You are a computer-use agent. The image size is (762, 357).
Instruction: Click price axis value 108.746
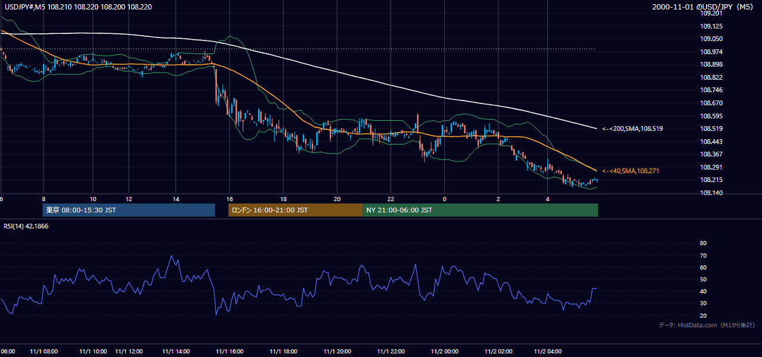point(711,90)
